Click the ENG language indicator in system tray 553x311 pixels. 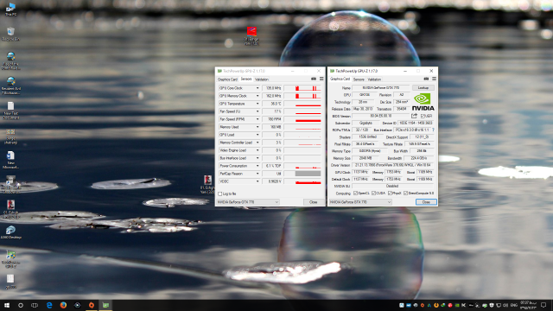coord(513,305)
